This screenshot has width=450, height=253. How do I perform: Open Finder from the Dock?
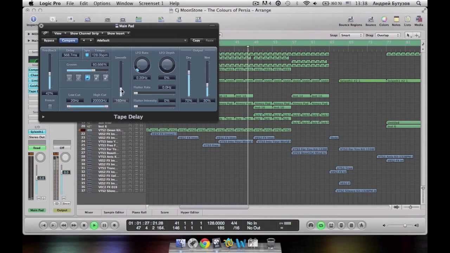(181, 243)
